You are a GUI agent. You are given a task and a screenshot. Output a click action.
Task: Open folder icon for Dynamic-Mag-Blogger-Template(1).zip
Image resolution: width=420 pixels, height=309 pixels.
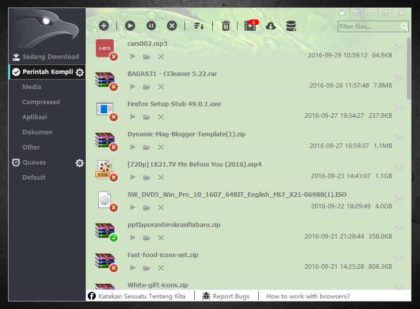tap(146, 147)
